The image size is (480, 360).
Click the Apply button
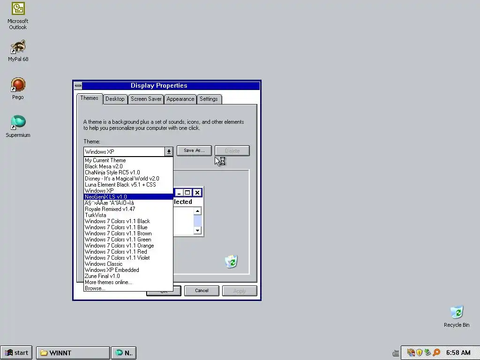click(240, 291)
